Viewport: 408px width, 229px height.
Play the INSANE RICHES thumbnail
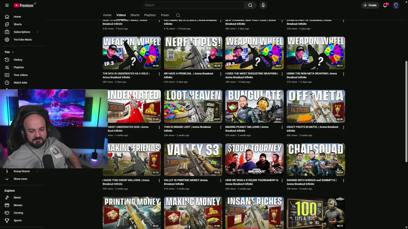coord(254,213)
